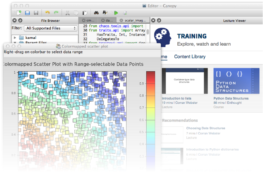
Task: Create a new file in the toolbar
Action: tap(19, 13)
